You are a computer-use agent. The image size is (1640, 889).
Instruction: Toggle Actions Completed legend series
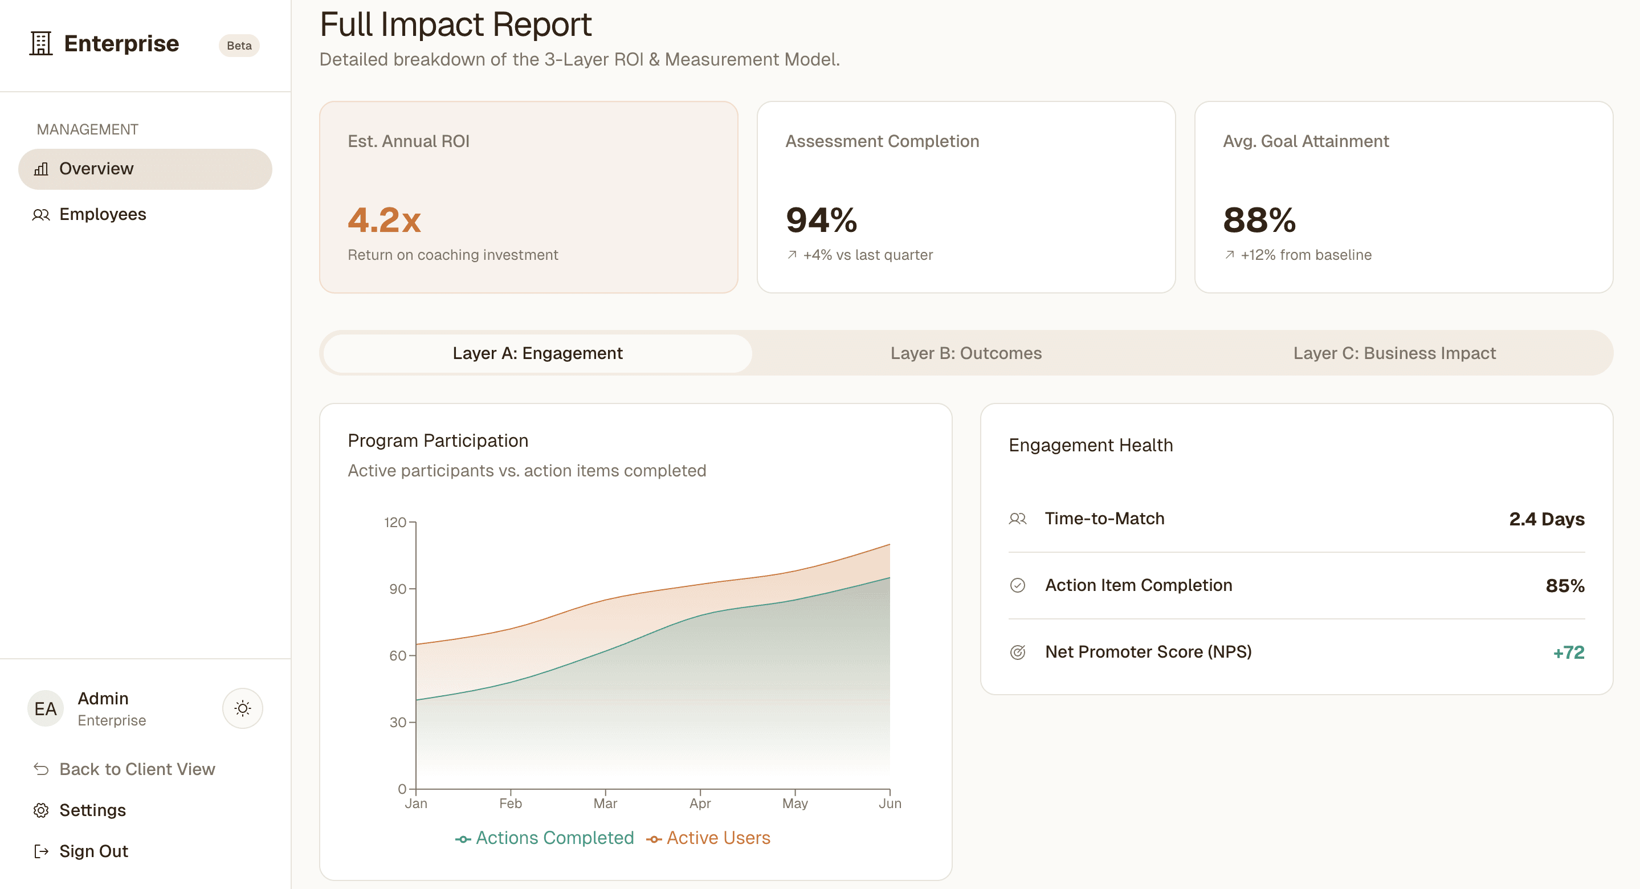click(545, 838)
